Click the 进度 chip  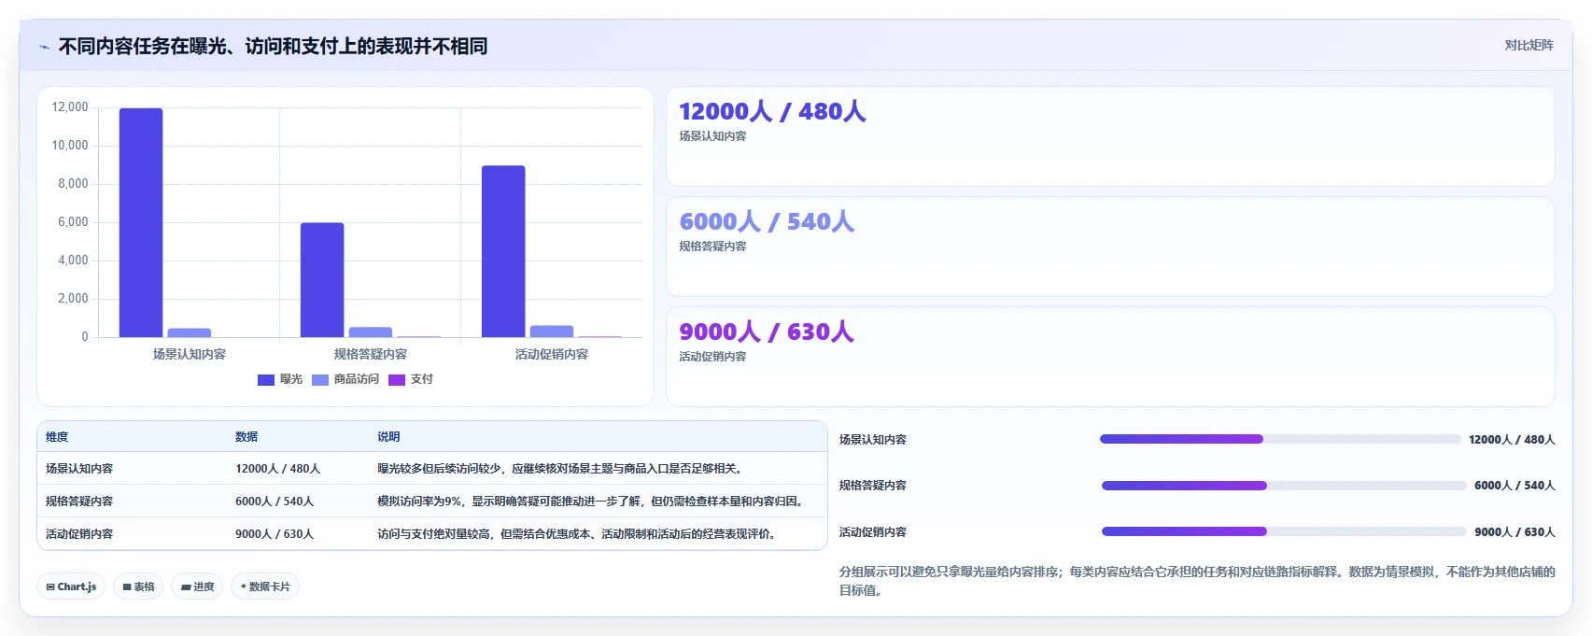pyautogui.click(x=197, y=587)
